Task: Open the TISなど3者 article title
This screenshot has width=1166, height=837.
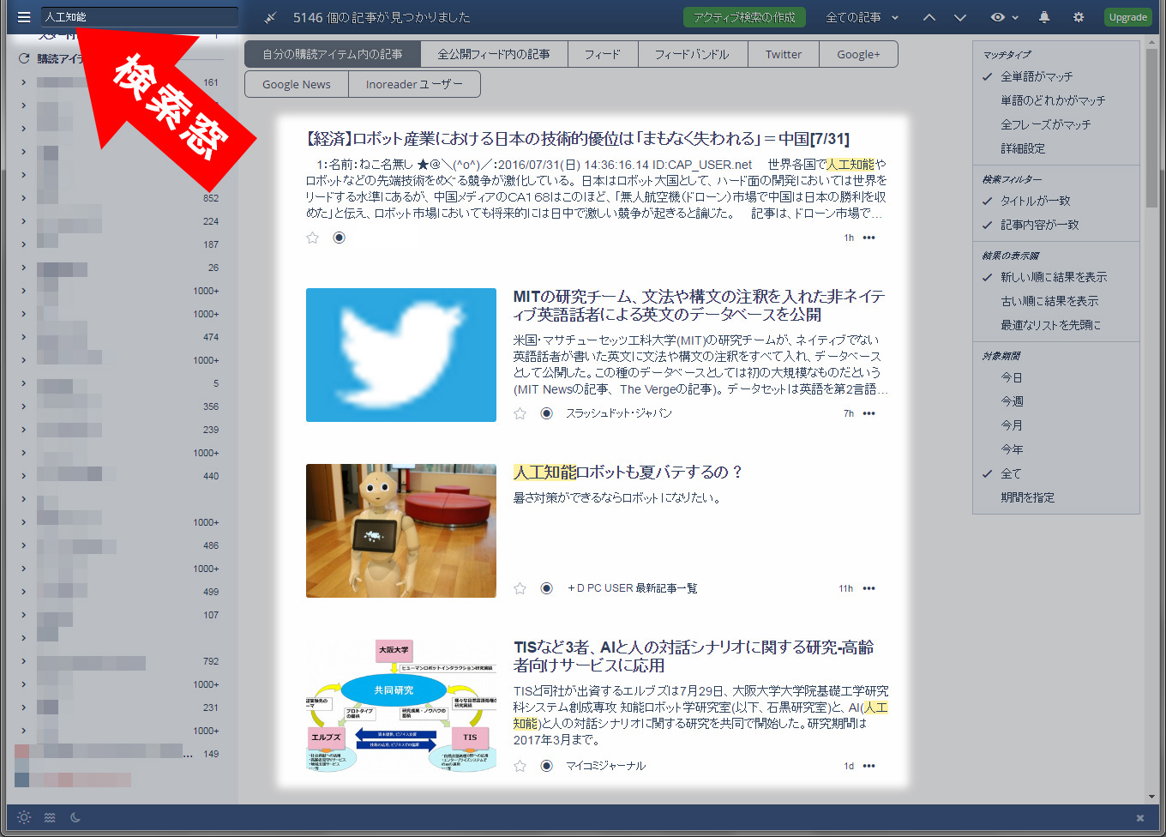Action: (694, 656)
